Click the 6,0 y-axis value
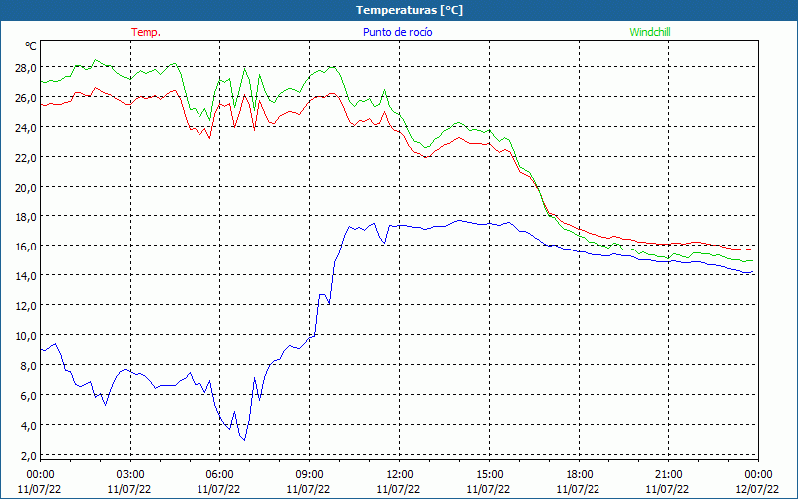Viewport: 798px width, 499px height. (x=28, y=396)
